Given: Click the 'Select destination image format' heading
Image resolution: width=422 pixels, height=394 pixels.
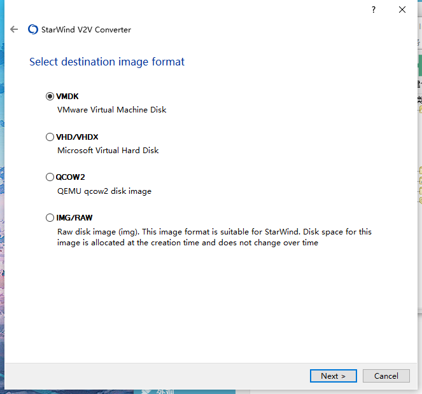Looking at the screenshot, I should pyautogui.click(x=107, y=62).
